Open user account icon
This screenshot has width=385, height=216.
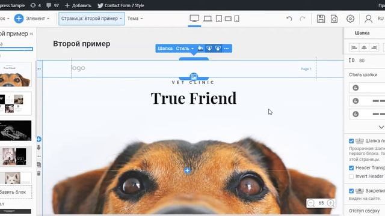tap(368, 19)
